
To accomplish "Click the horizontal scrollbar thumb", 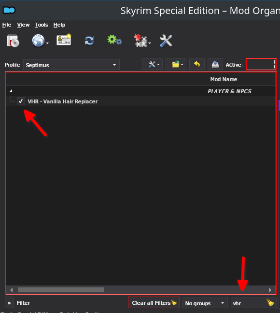I will click(x=61, y=290).
